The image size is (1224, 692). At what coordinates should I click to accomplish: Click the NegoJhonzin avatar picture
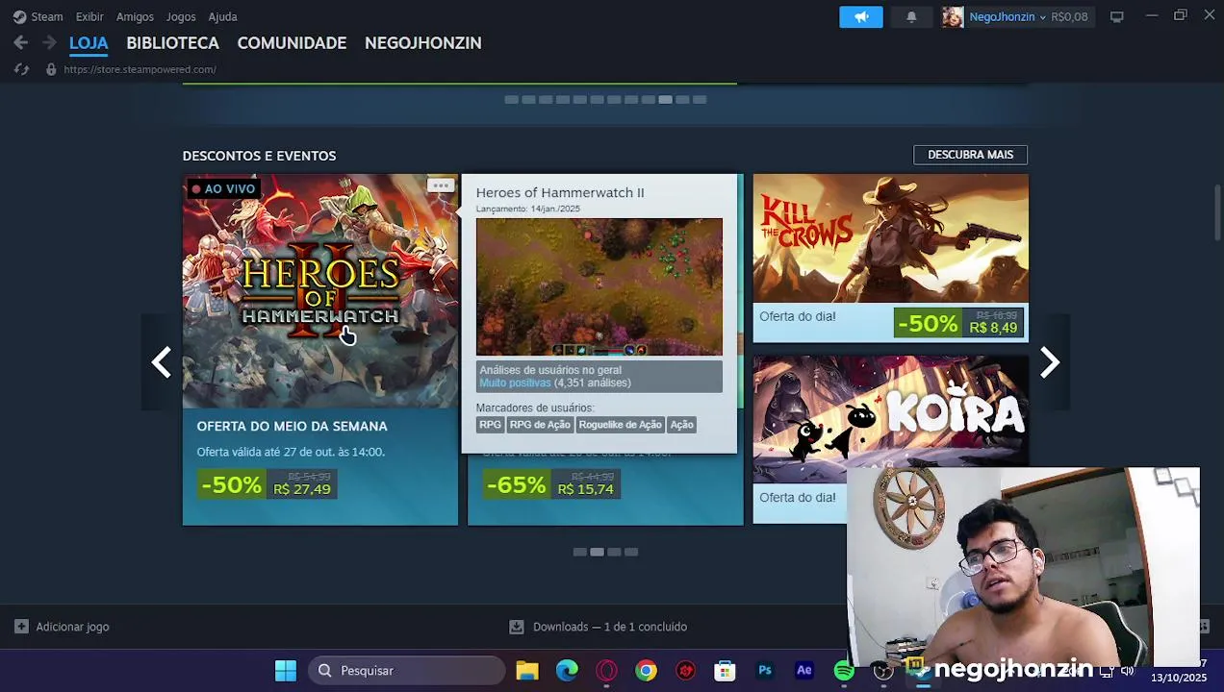[x=953, y=16]
